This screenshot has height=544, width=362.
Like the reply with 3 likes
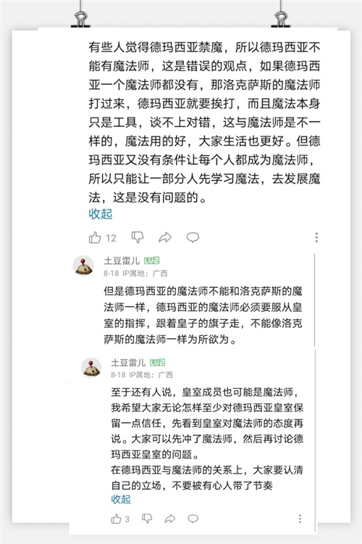(x=116, y=519)
